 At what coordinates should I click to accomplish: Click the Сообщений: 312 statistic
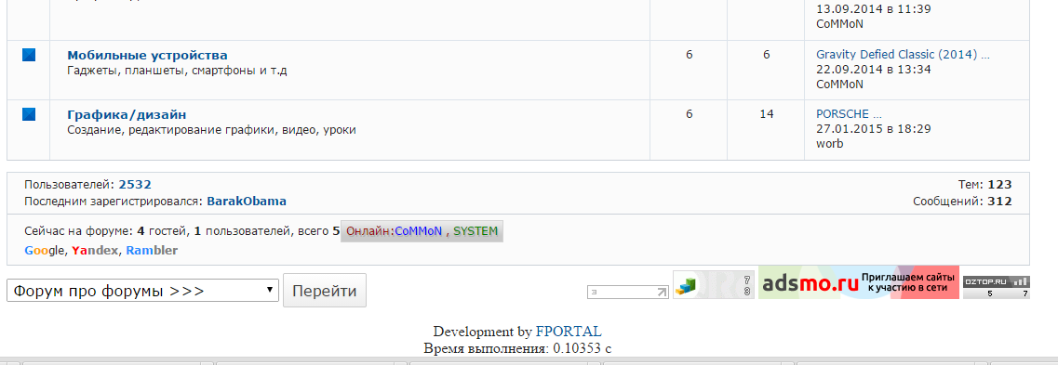(x=962, y=202)
